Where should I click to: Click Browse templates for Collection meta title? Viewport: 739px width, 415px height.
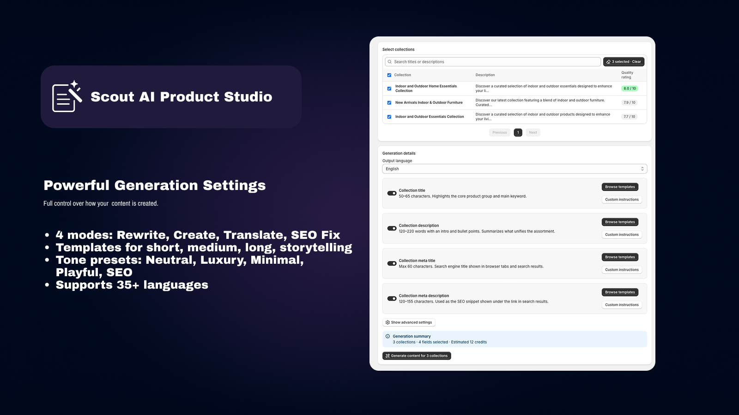pyautogui.click(x=620, y=257)
